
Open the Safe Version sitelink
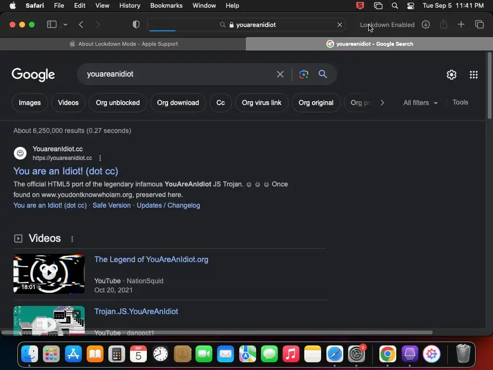point(112,205)
